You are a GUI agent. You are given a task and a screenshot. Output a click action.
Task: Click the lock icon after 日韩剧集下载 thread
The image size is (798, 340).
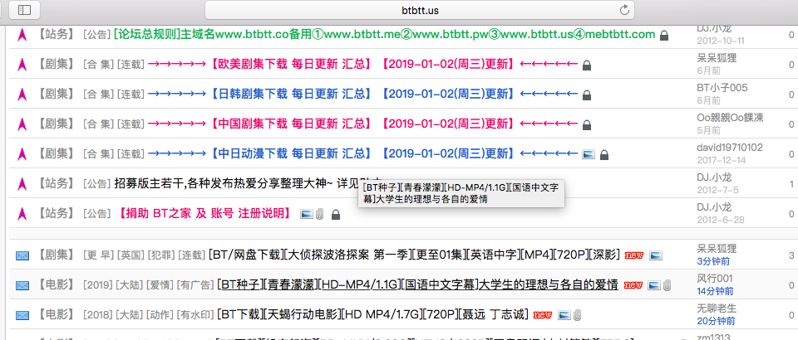click(x=587, y=95)
